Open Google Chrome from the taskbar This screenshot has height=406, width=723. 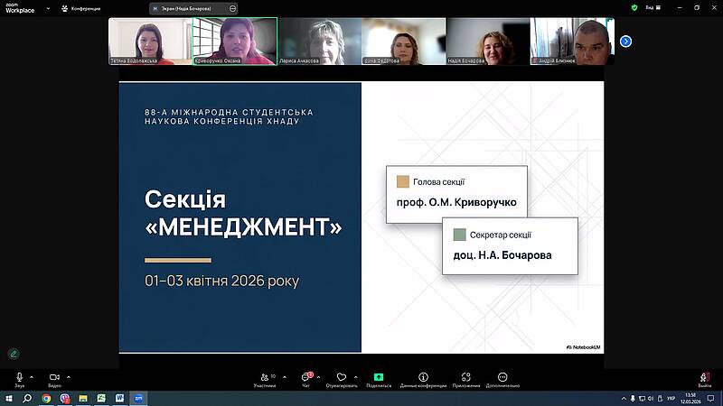tap(46, 398)
